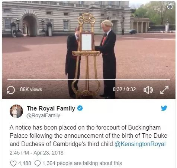Open replies via speech bubble icon

(38, 164)
